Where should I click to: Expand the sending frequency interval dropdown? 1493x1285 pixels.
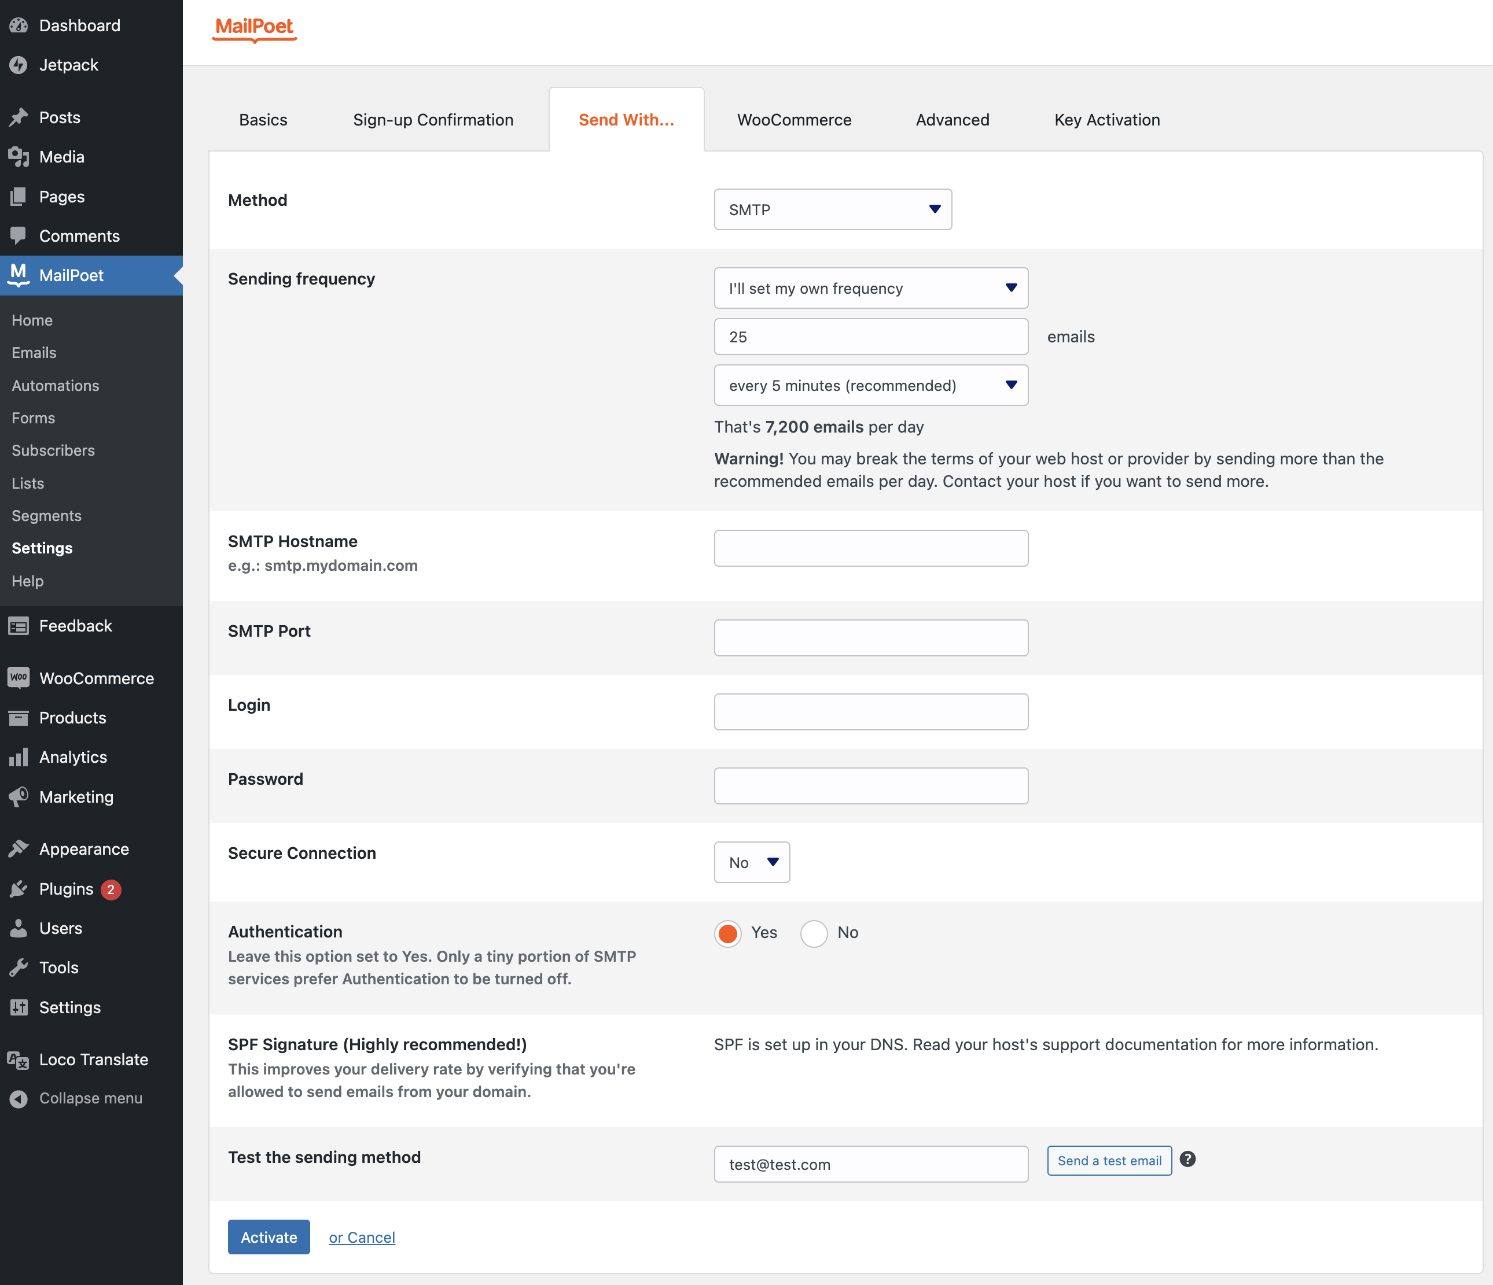(870, 385)
